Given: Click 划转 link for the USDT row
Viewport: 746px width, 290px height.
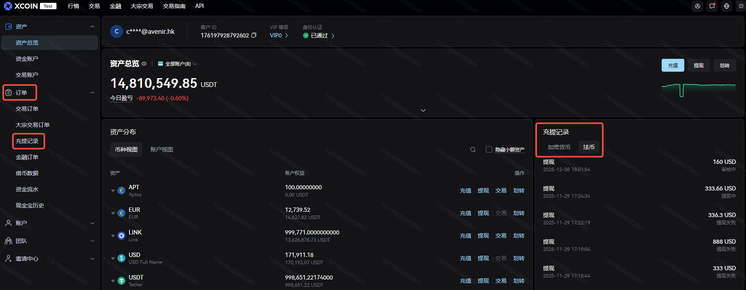Looking at the screenshot, I should (x=518, y=281).
